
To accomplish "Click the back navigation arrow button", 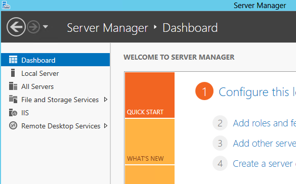I will coord(16,27).
